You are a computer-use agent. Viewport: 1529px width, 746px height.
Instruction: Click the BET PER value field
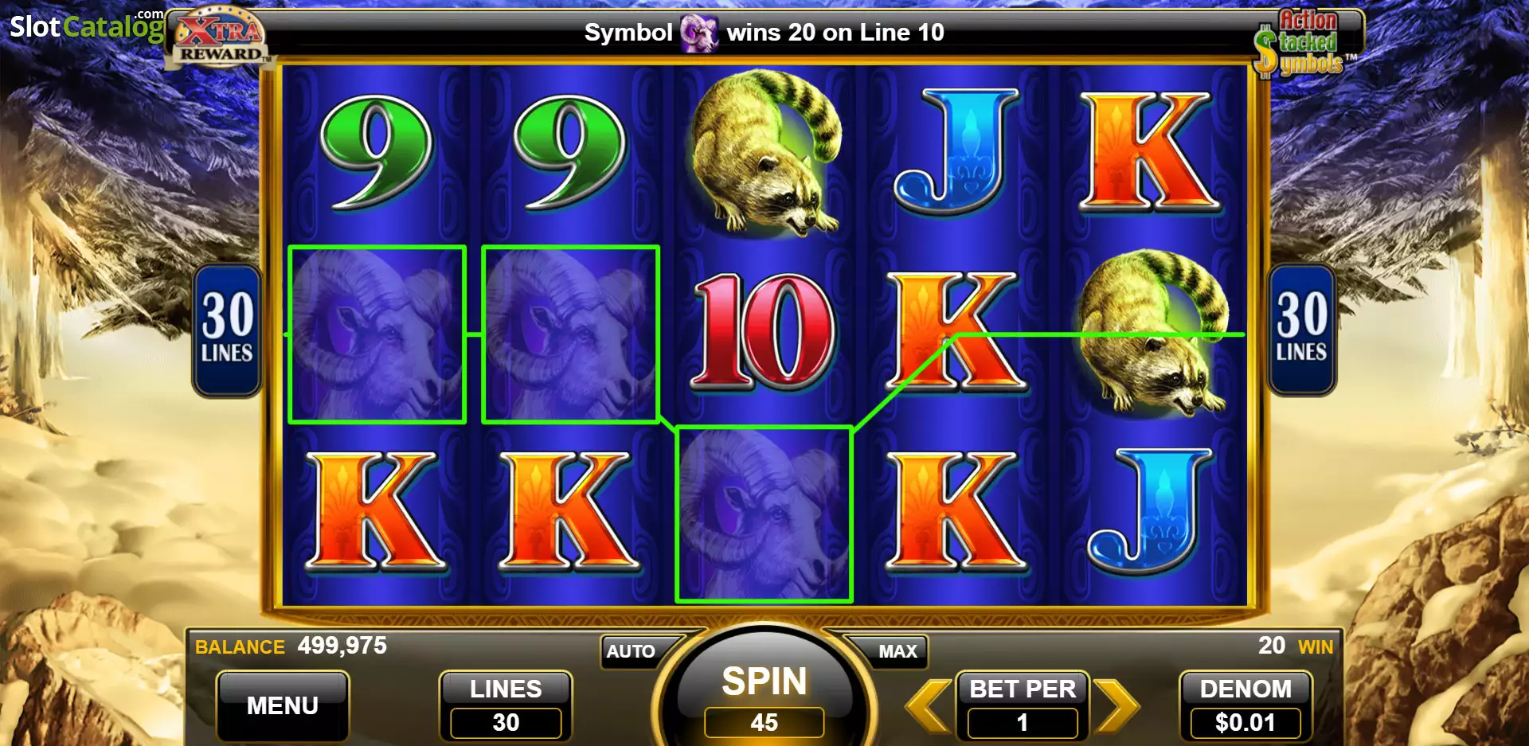(1023, 723)
